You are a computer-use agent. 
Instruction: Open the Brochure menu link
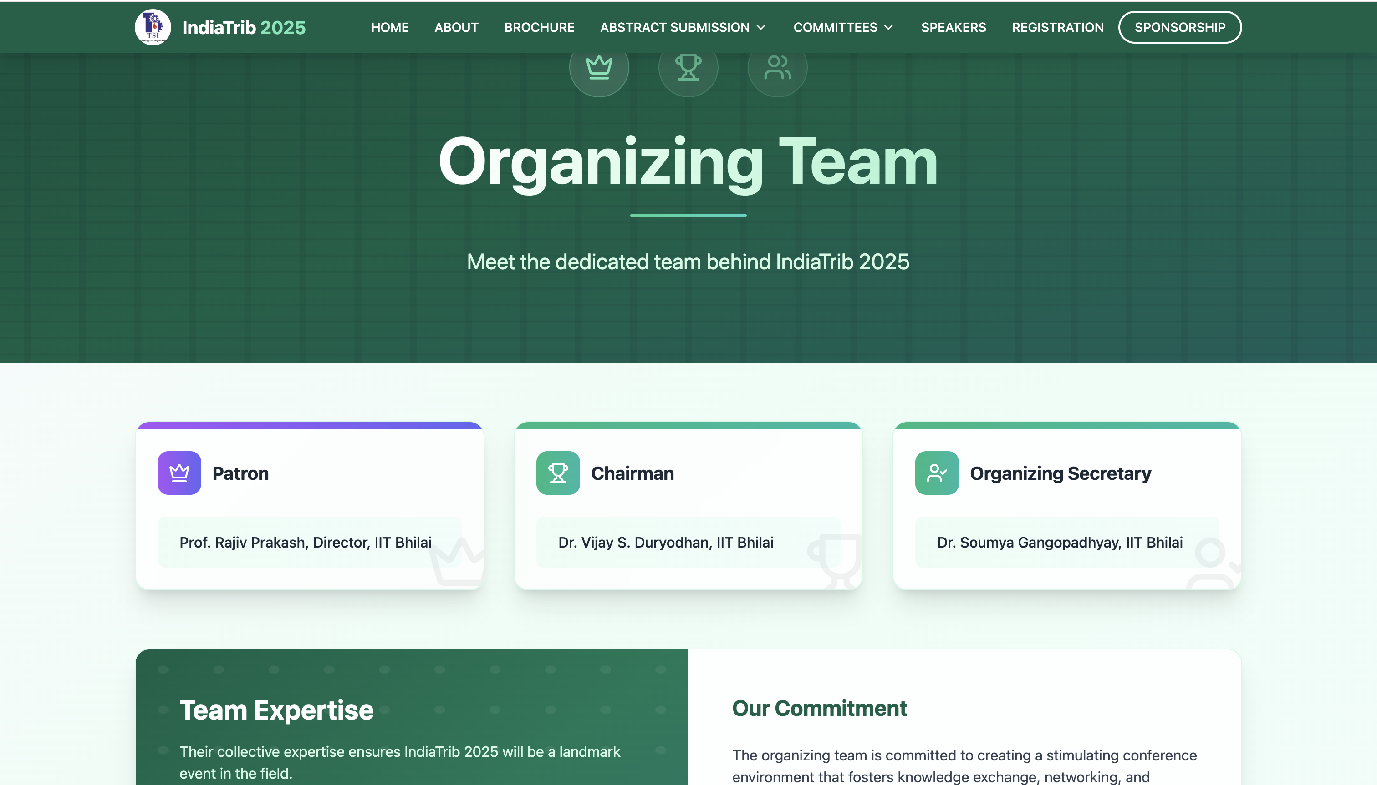pos(539,27)
